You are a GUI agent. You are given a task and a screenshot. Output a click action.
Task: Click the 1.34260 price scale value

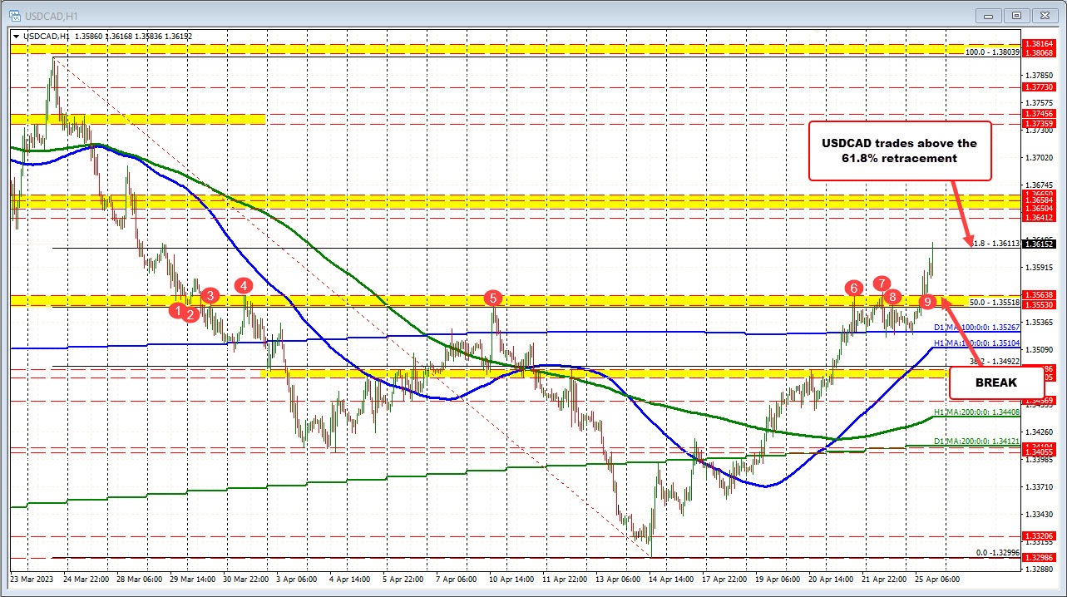pyautogui.click(x=1040, y=432)
